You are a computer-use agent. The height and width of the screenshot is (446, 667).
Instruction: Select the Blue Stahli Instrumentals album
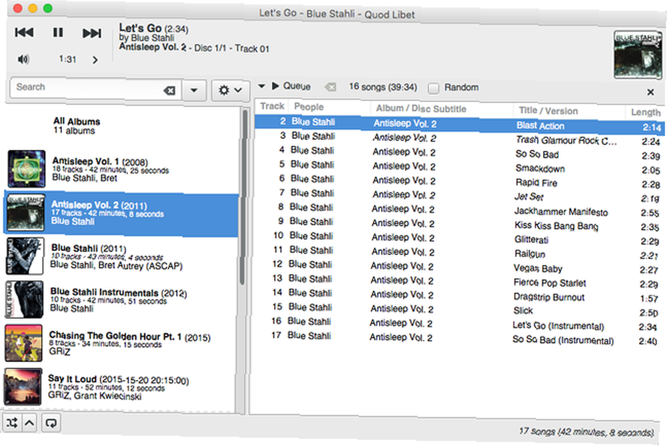click(121, 300)
